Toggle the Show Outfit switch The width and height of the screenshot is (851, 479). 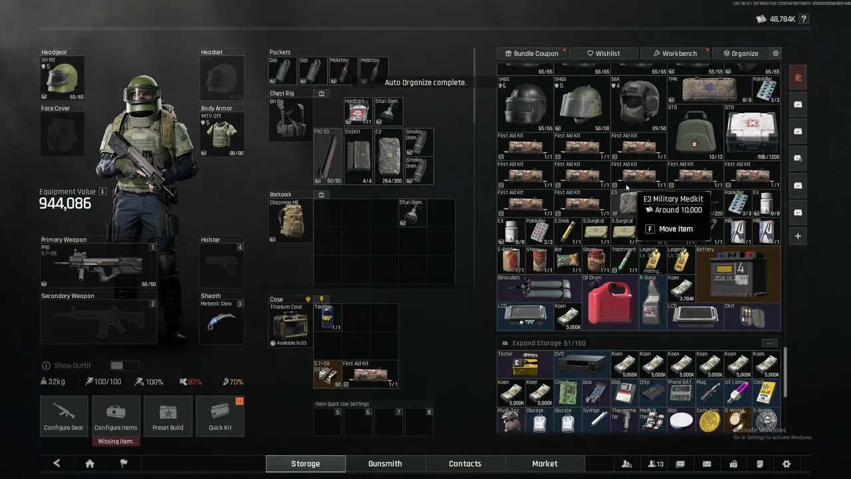pyautogui.click(x=124, y=365)
